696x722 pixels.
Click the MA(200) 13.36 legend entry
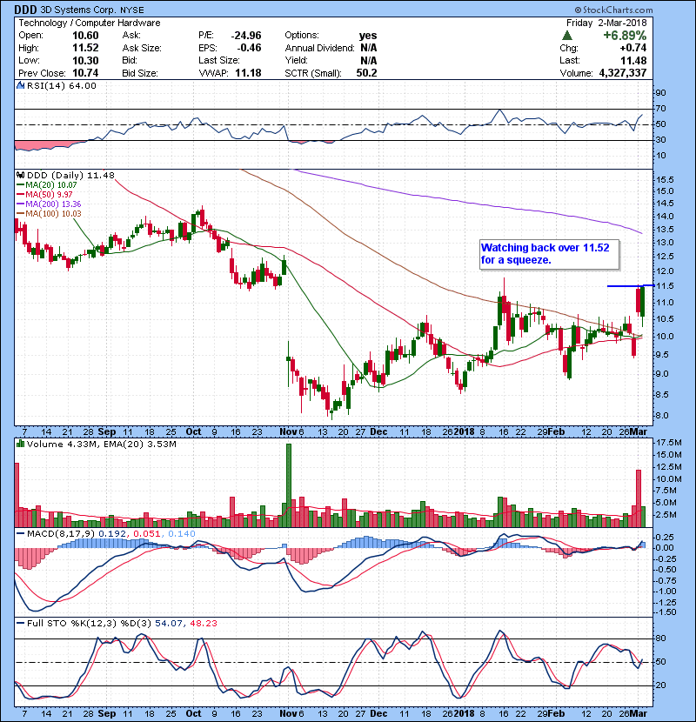pos(49,204)
